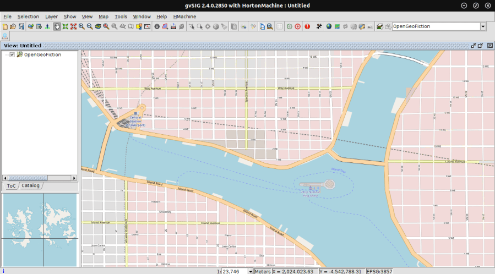Viewport: 495px width, 274px height.
Task: Select the Pan hand tool
Action: pos(57,26)
